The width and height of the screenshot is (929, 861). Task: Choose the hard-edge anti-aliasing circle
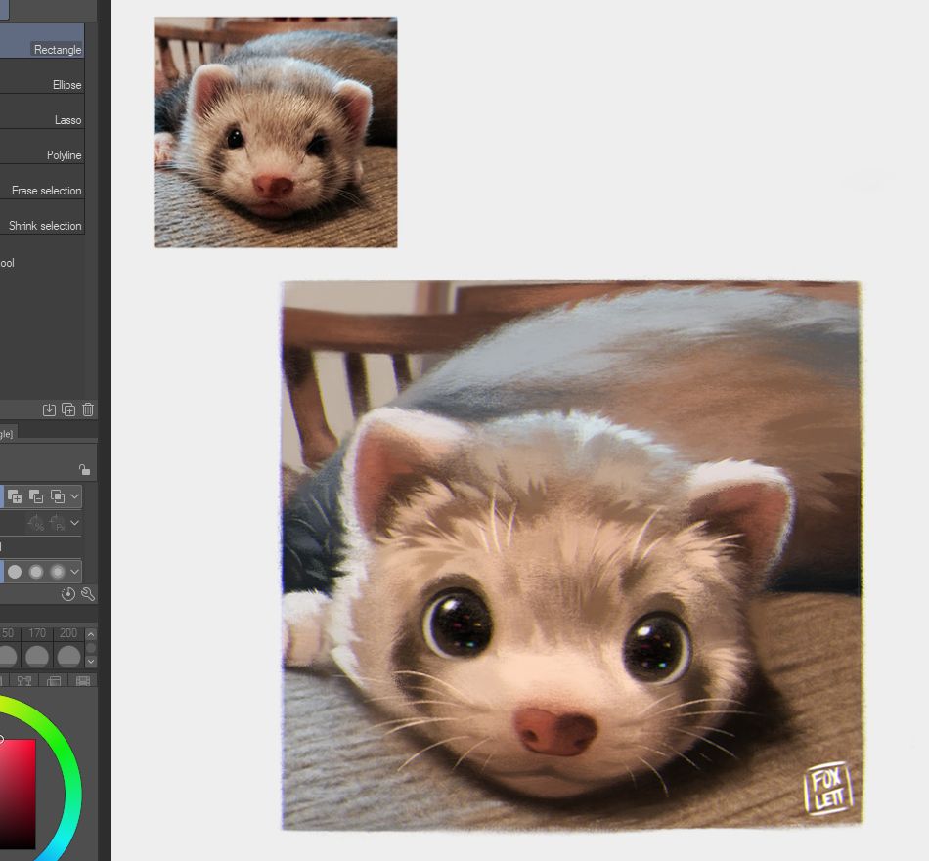click(15, 572)
